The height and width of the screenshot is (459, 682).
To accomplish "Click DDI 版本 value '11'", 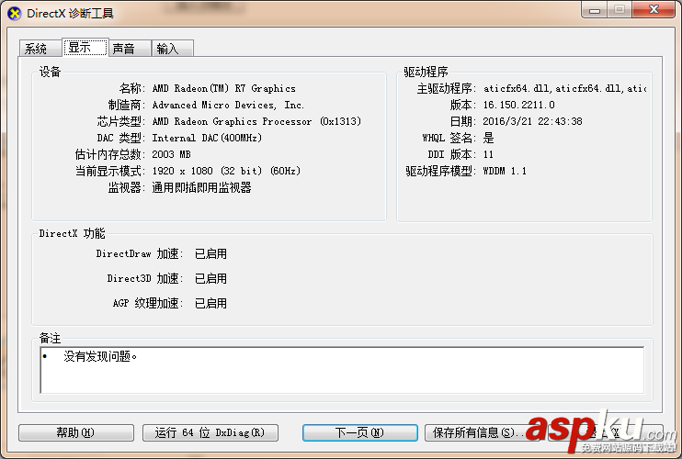I will coord(488,154).
